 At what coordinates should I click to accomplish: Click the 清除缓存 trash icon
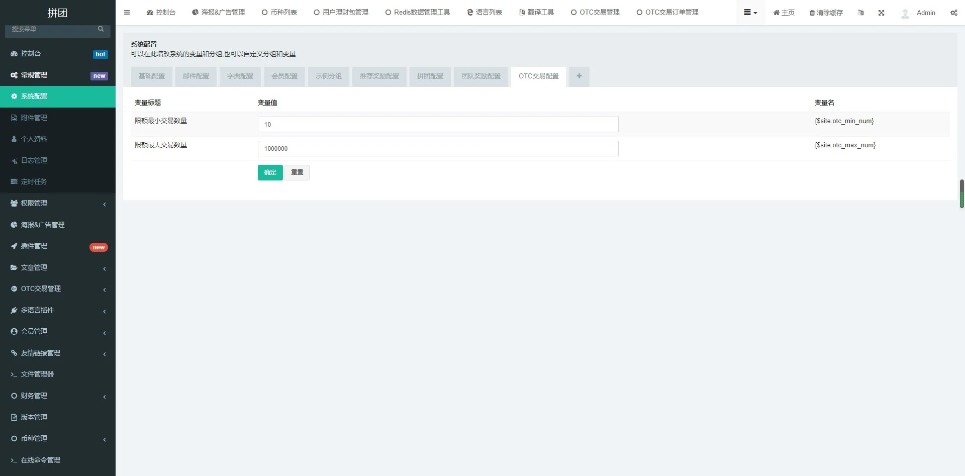coord(812,13)
